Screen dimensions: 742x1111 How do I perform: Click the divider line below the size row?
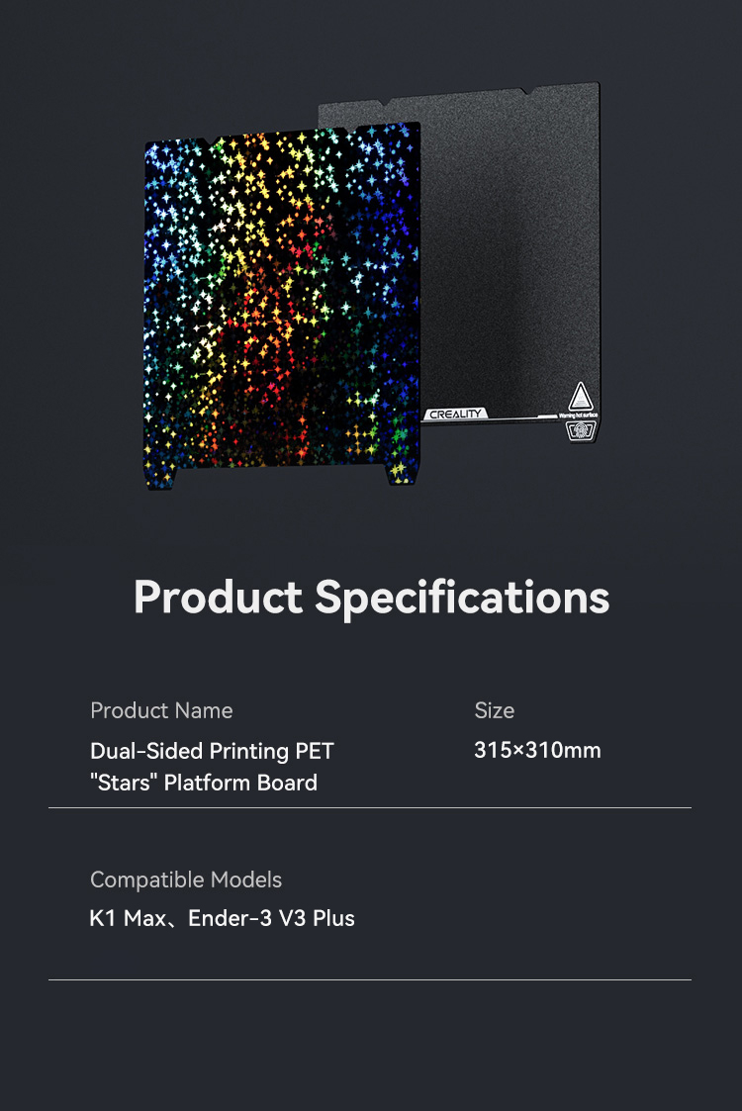[370, 807]
